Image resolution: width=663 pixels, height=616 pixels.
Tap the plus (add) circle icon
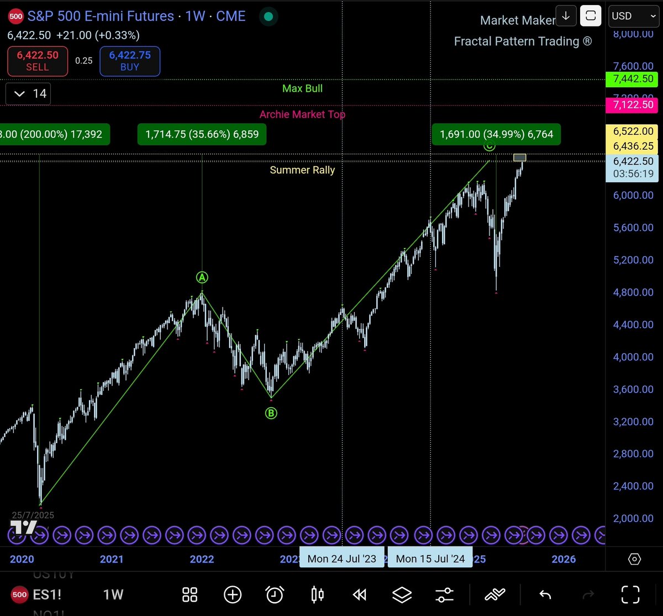pyautogui.click(x=233, y=594)
